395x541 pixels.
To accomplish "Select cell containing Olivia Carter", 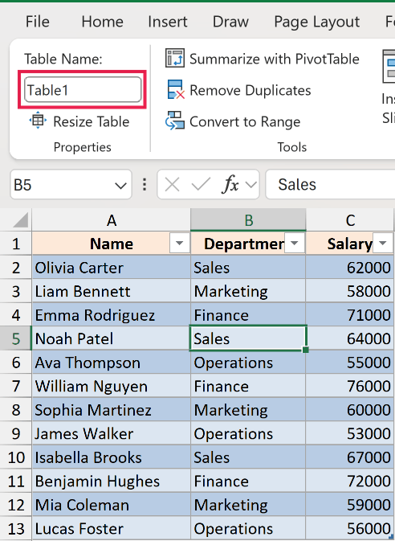I will coord(111,268).
